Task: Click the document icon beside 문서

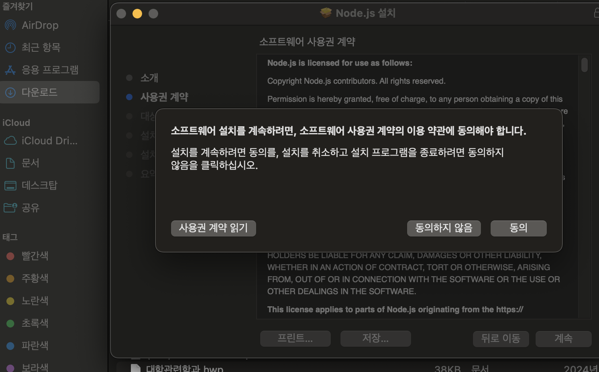Action: point(10,163)
